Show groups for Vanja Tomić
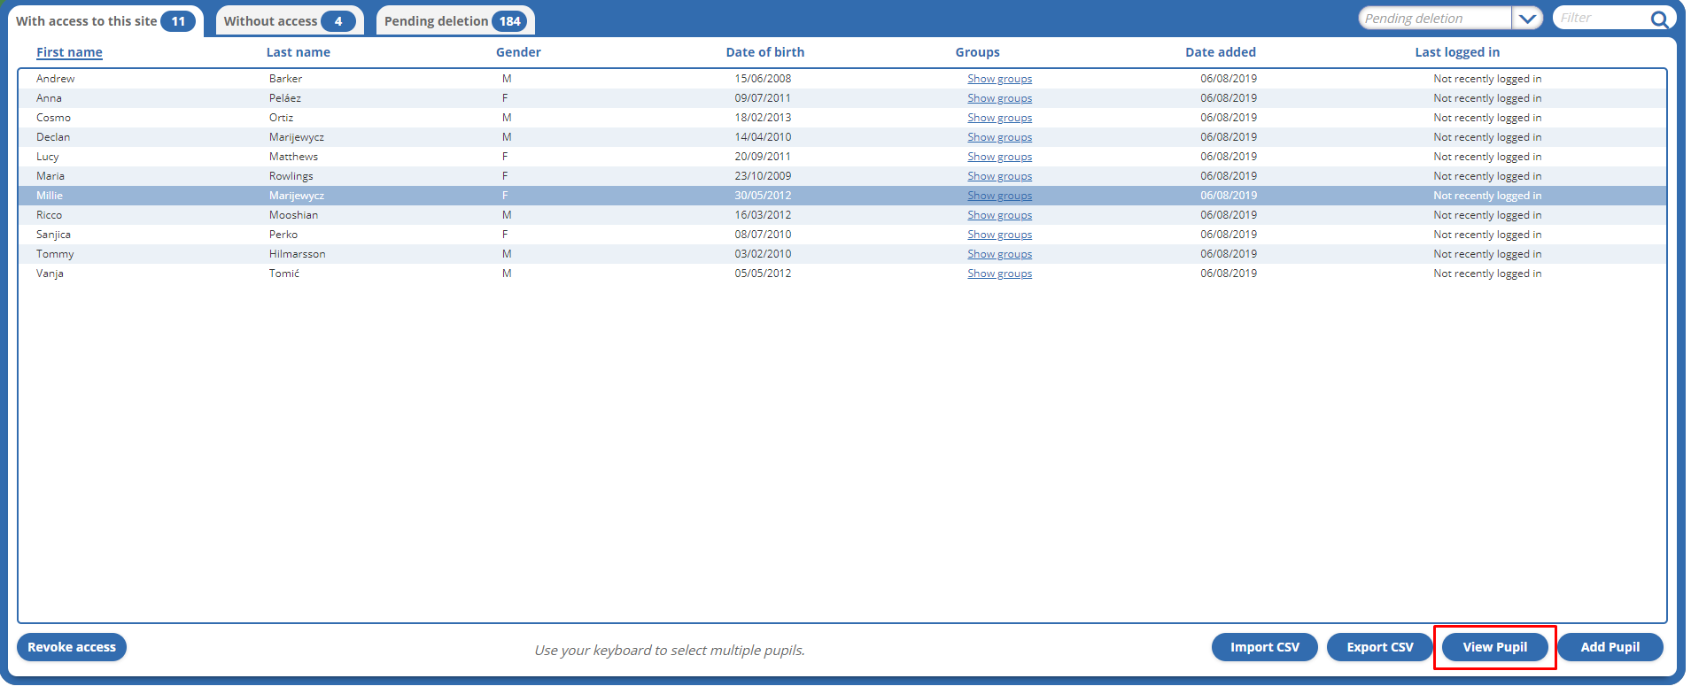 click(x=999, y=274)
